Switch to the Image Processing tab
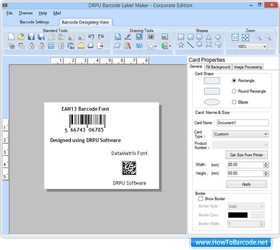The width and height of the screenshot is (280, 250). pyautogui.click(x=248, y=67)
